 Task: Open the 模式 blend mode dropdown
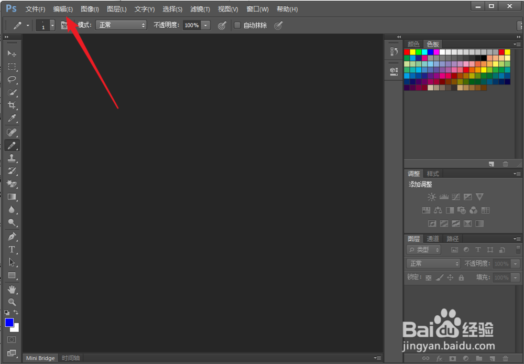point(121,25)
